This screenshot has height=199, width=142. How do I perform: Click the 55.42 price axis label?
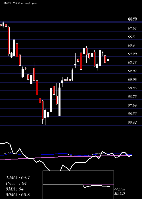click(132, 123)
